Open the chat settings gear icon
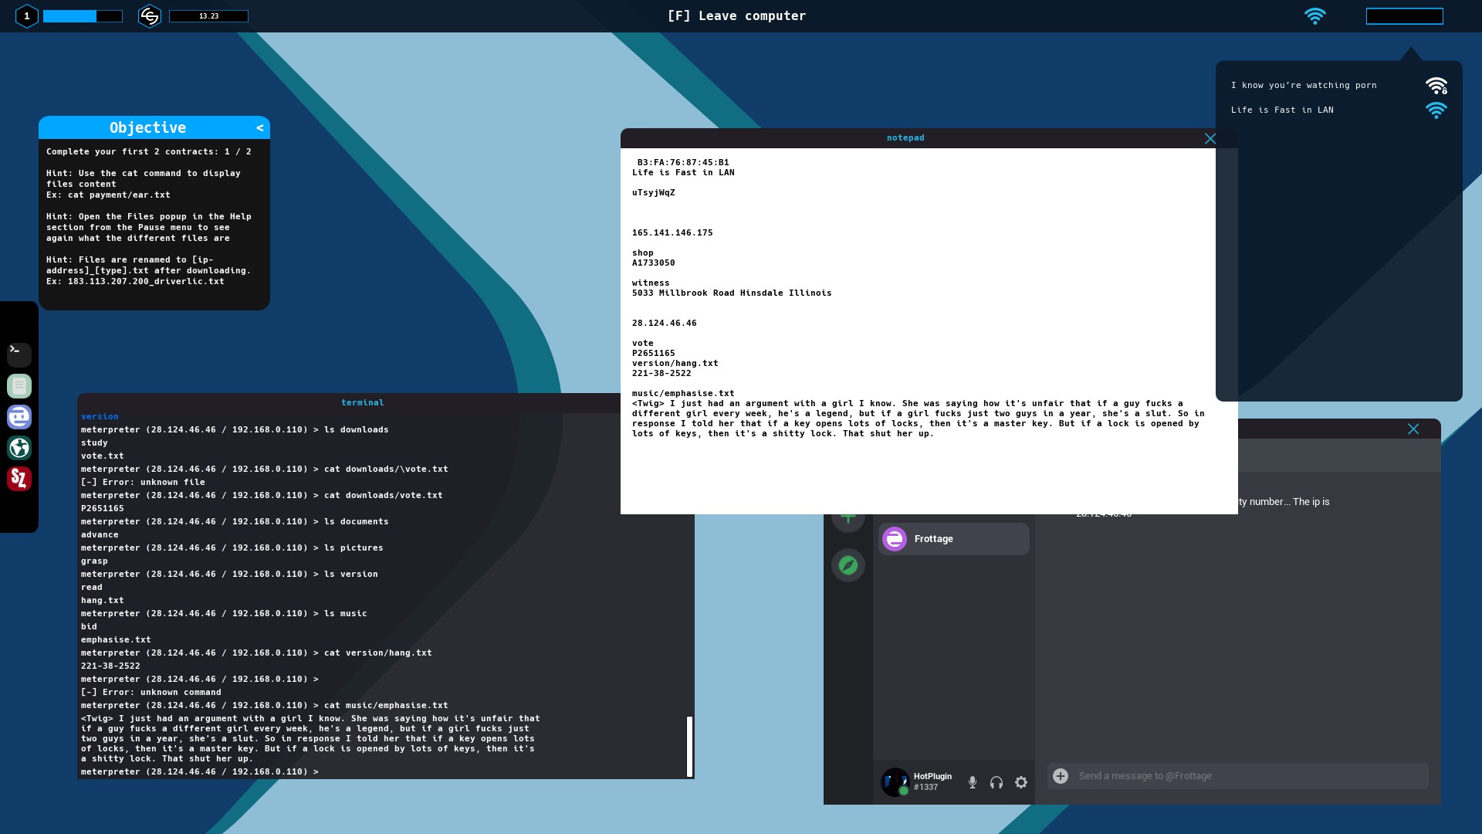 1020,782
